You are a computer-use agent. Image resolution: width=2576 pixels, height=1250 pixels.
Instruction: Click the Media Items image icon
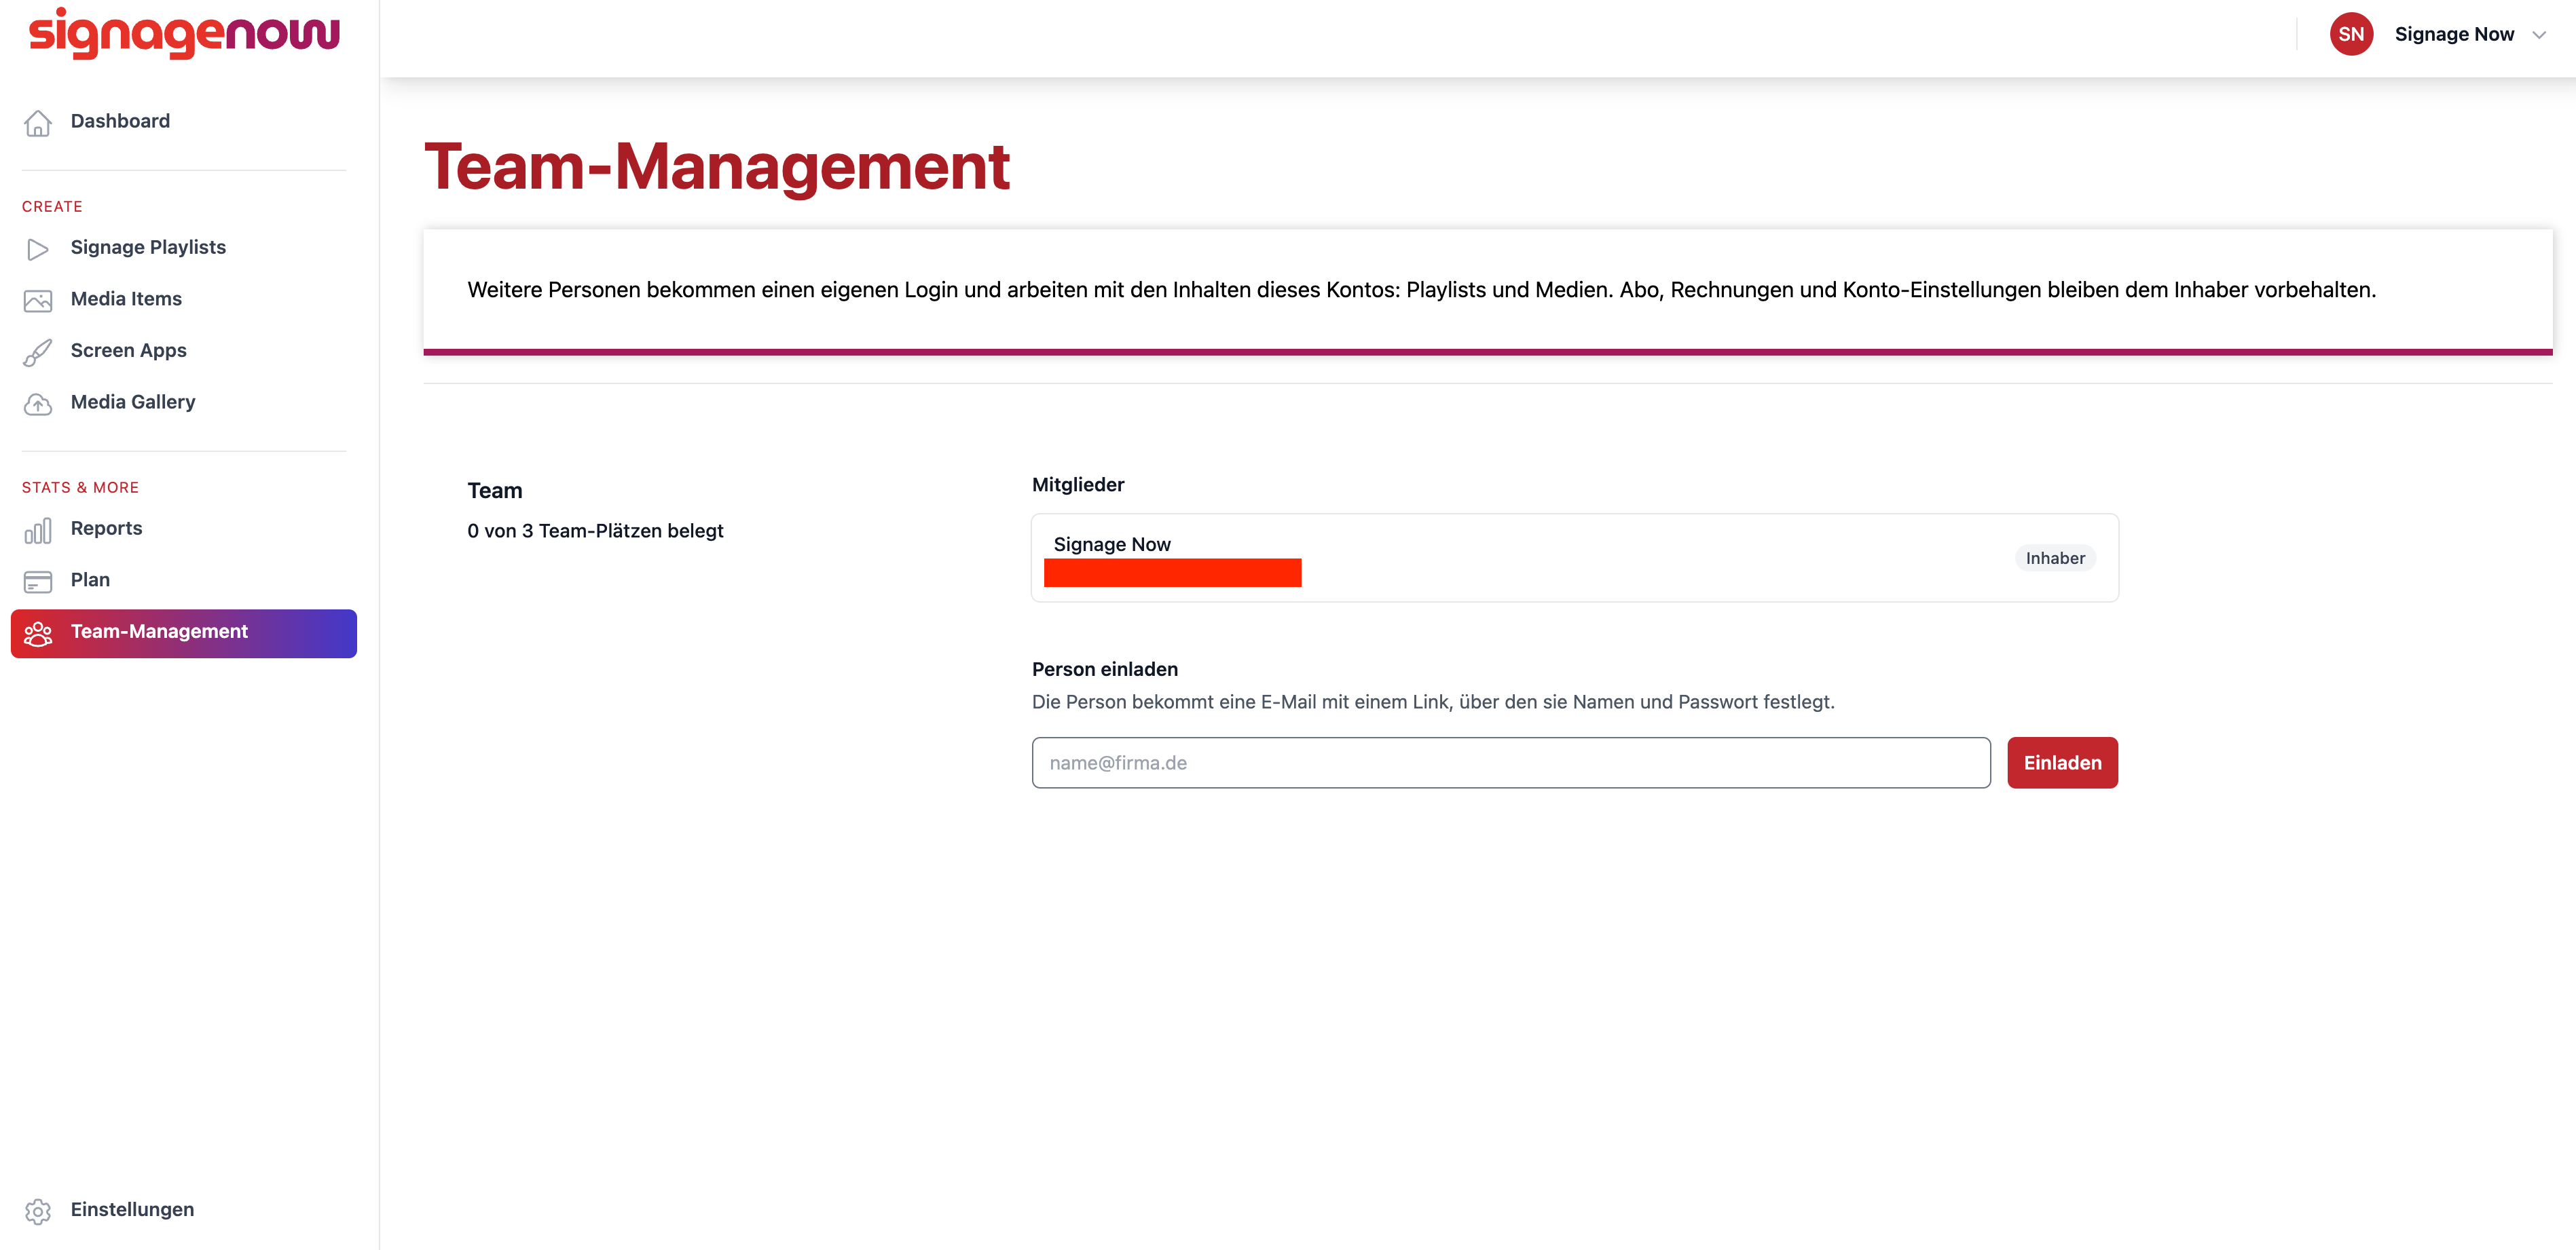pyautogui.click(x=38, y=300)
